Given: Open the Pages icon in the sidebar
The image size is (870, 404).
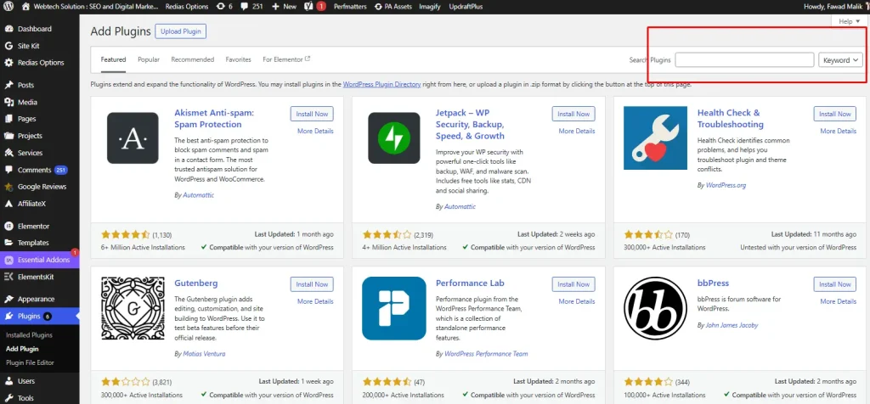Looking at the screenshot, I should click(8, 119).
